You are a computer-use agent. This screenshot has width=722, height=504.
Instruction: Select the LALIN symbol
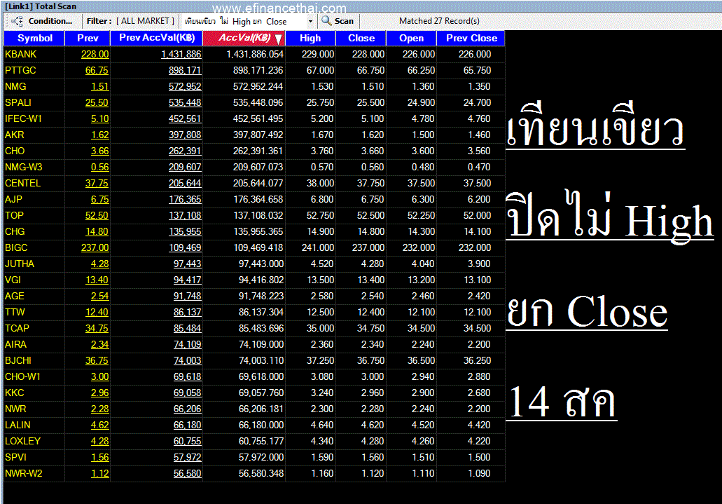point(18,425)
